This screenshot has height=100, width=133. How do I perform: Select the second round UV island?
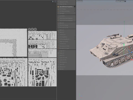pyautogui.click(x=32, y=29)
